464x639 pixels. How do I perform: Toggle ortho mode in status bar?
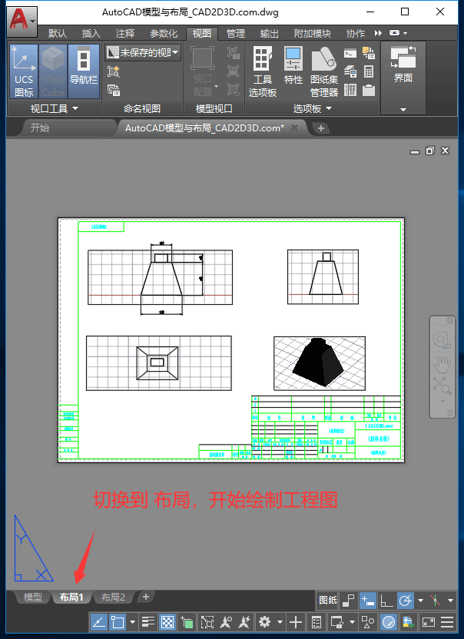386,601
